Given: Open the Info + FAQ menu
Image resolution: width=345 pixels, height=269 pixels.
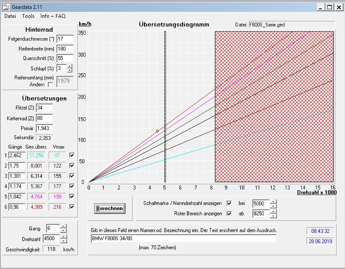Looking at the screenshot, I should tap(53, 16).
